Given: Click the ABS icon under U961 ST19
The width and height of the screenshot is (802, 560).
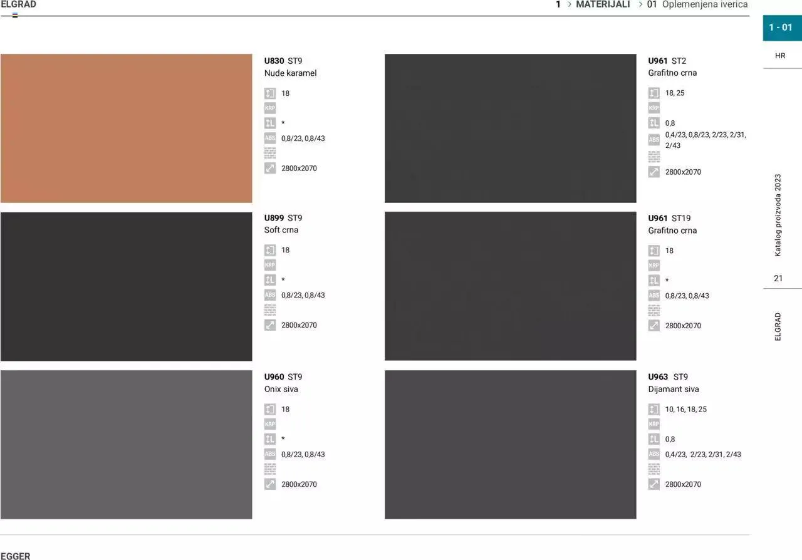Looking at the screenshot, I should [x=654, y=296].
